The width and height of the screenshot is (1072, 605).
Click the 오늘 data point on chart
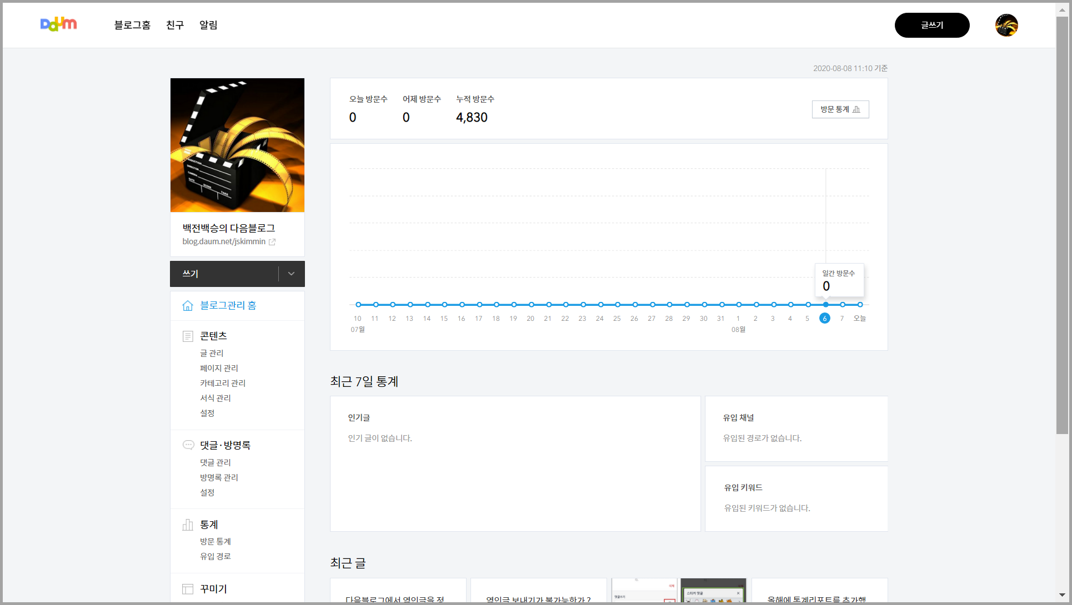point(860,305)
